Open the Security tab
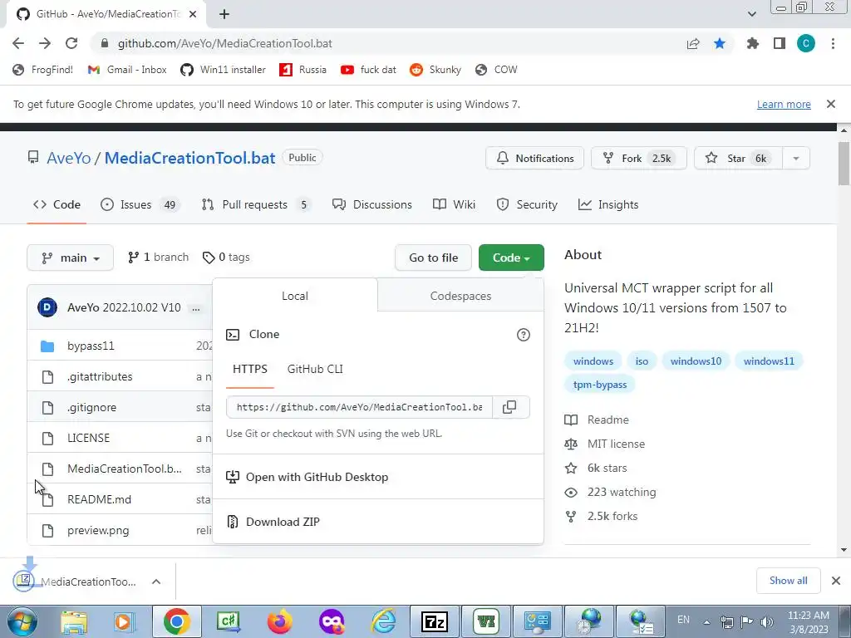The height and width of the screenshot is (638, 851). click(527, 204)
